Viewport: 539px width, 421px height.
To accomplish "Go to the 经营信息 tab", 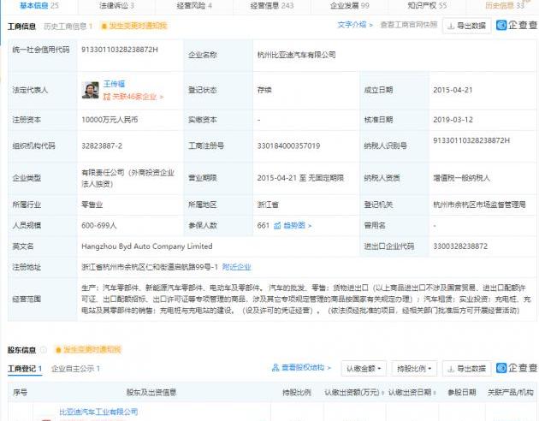I will click(x=272, y=5).
